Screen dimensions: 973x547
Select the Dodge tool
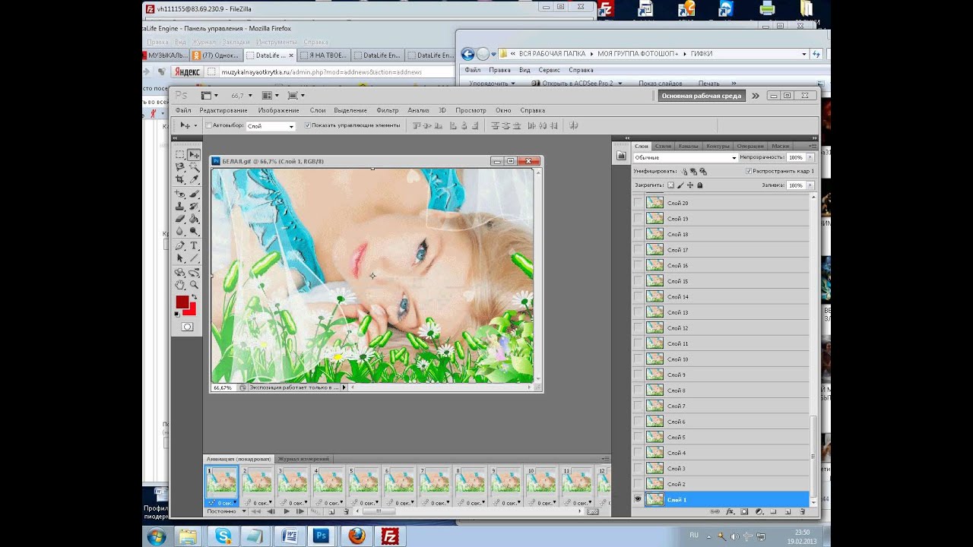point(194,231)
